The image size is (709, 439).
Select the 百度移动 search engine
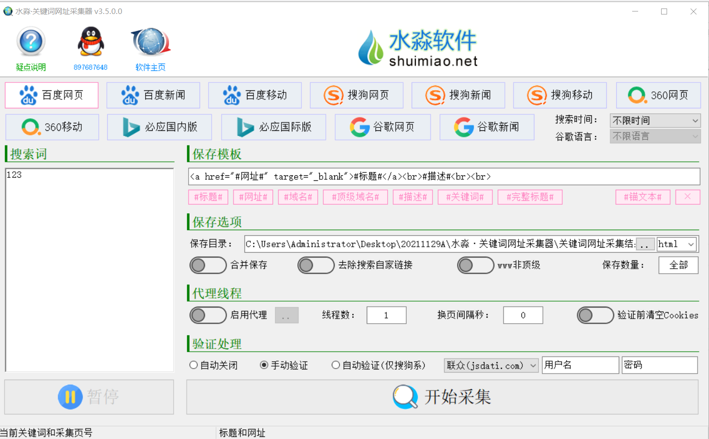(255, 95)
